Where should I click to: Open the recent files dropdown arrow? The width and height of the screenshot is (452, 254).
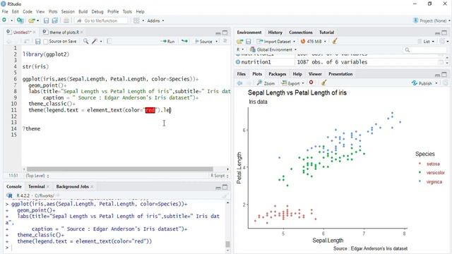37,20
